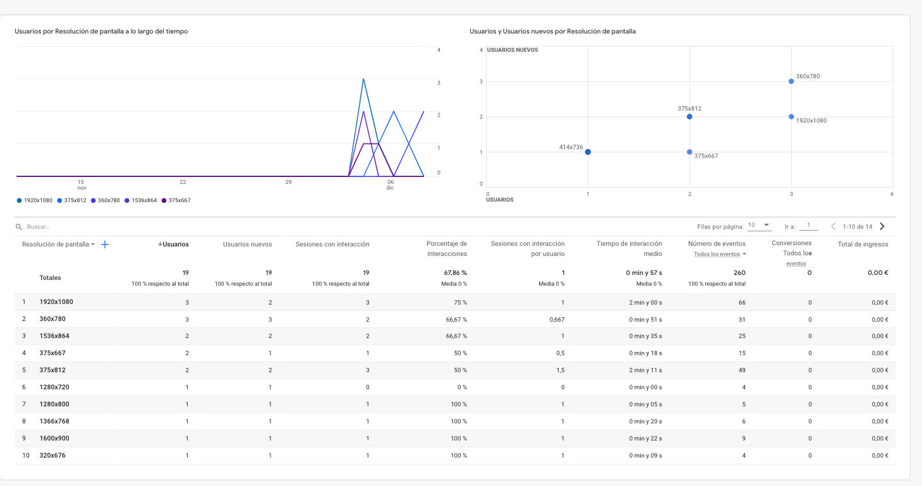The width and height of the screenshot is (922, 486).
Task: Click the 360x780 point in scatter chart
Action: coord(791,81)
